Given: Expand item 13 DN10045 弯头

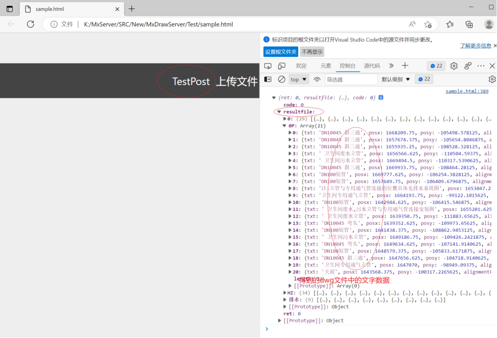Looking at the screenshot, I should pos(290,223).
